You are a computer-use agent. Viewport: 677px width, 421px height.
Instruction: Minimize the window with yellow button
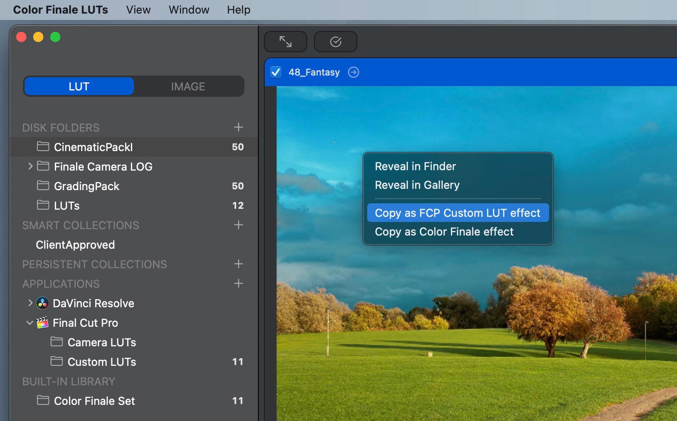coord(38,37)
